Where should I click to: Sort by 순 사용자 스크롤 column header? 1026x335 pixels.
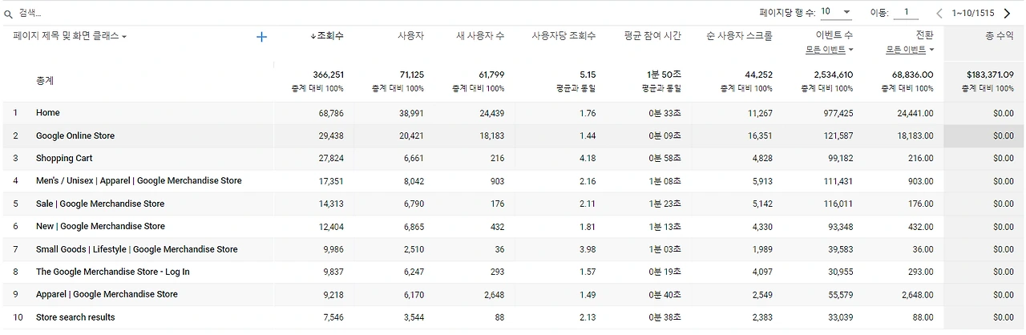(740, 36)
